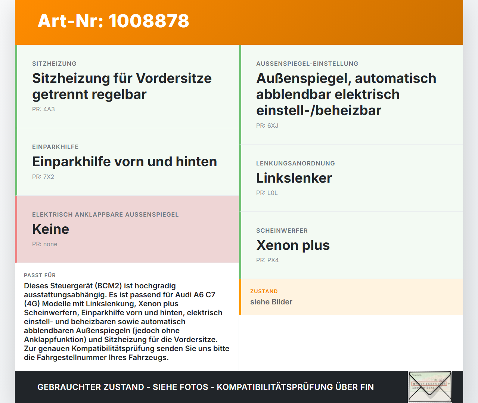478x403 pixels.
Task: Click the Gebrauchter Zustand footer banner
Action: coord(205,387)
